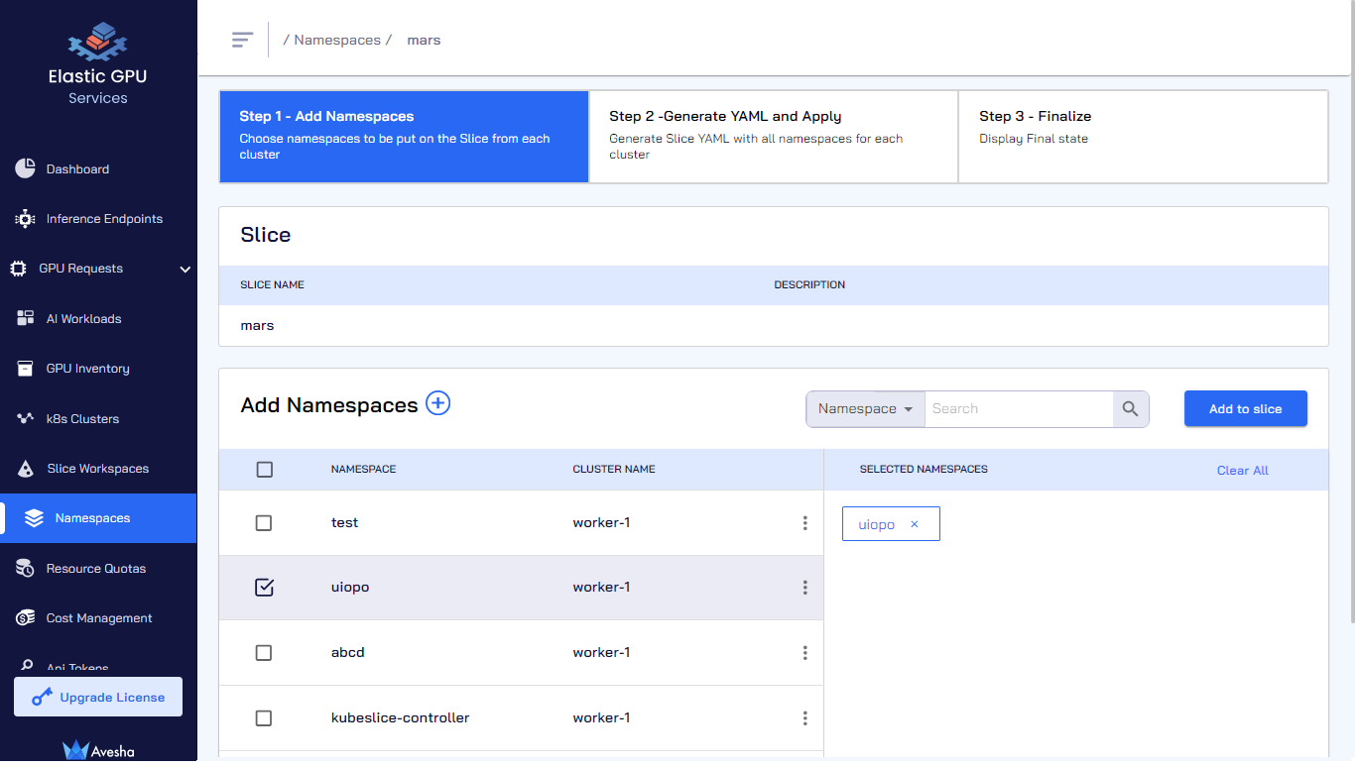The width and height of the screenshot is (1355, 767).
Task: Click the CLUSTER NAME column header
Action: click(614, 470)
